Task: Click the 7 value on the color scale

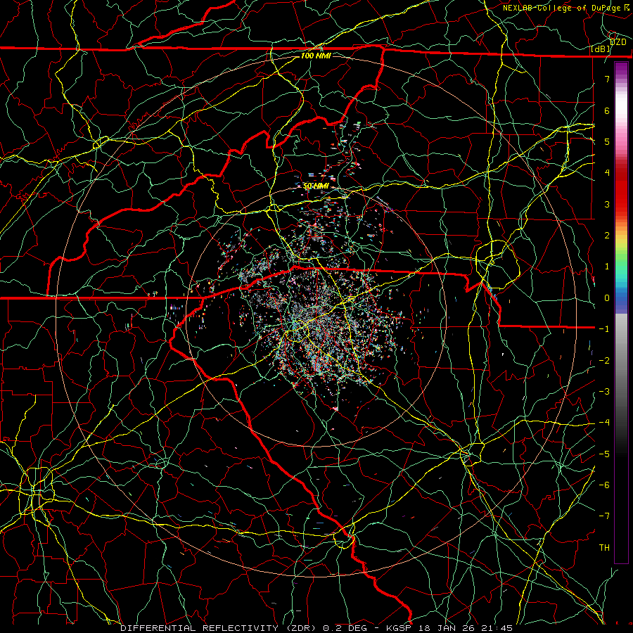Action: (x=607, y=79)
